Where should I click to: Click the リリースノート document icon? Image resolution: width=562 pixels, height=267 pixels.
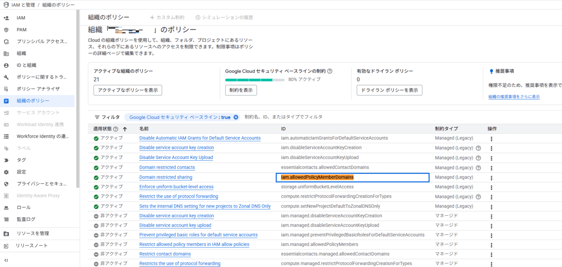[6, 246]
